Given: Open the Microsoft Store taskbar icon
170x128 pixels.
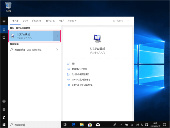Looking at the screenshot, I should pos(90,125).
